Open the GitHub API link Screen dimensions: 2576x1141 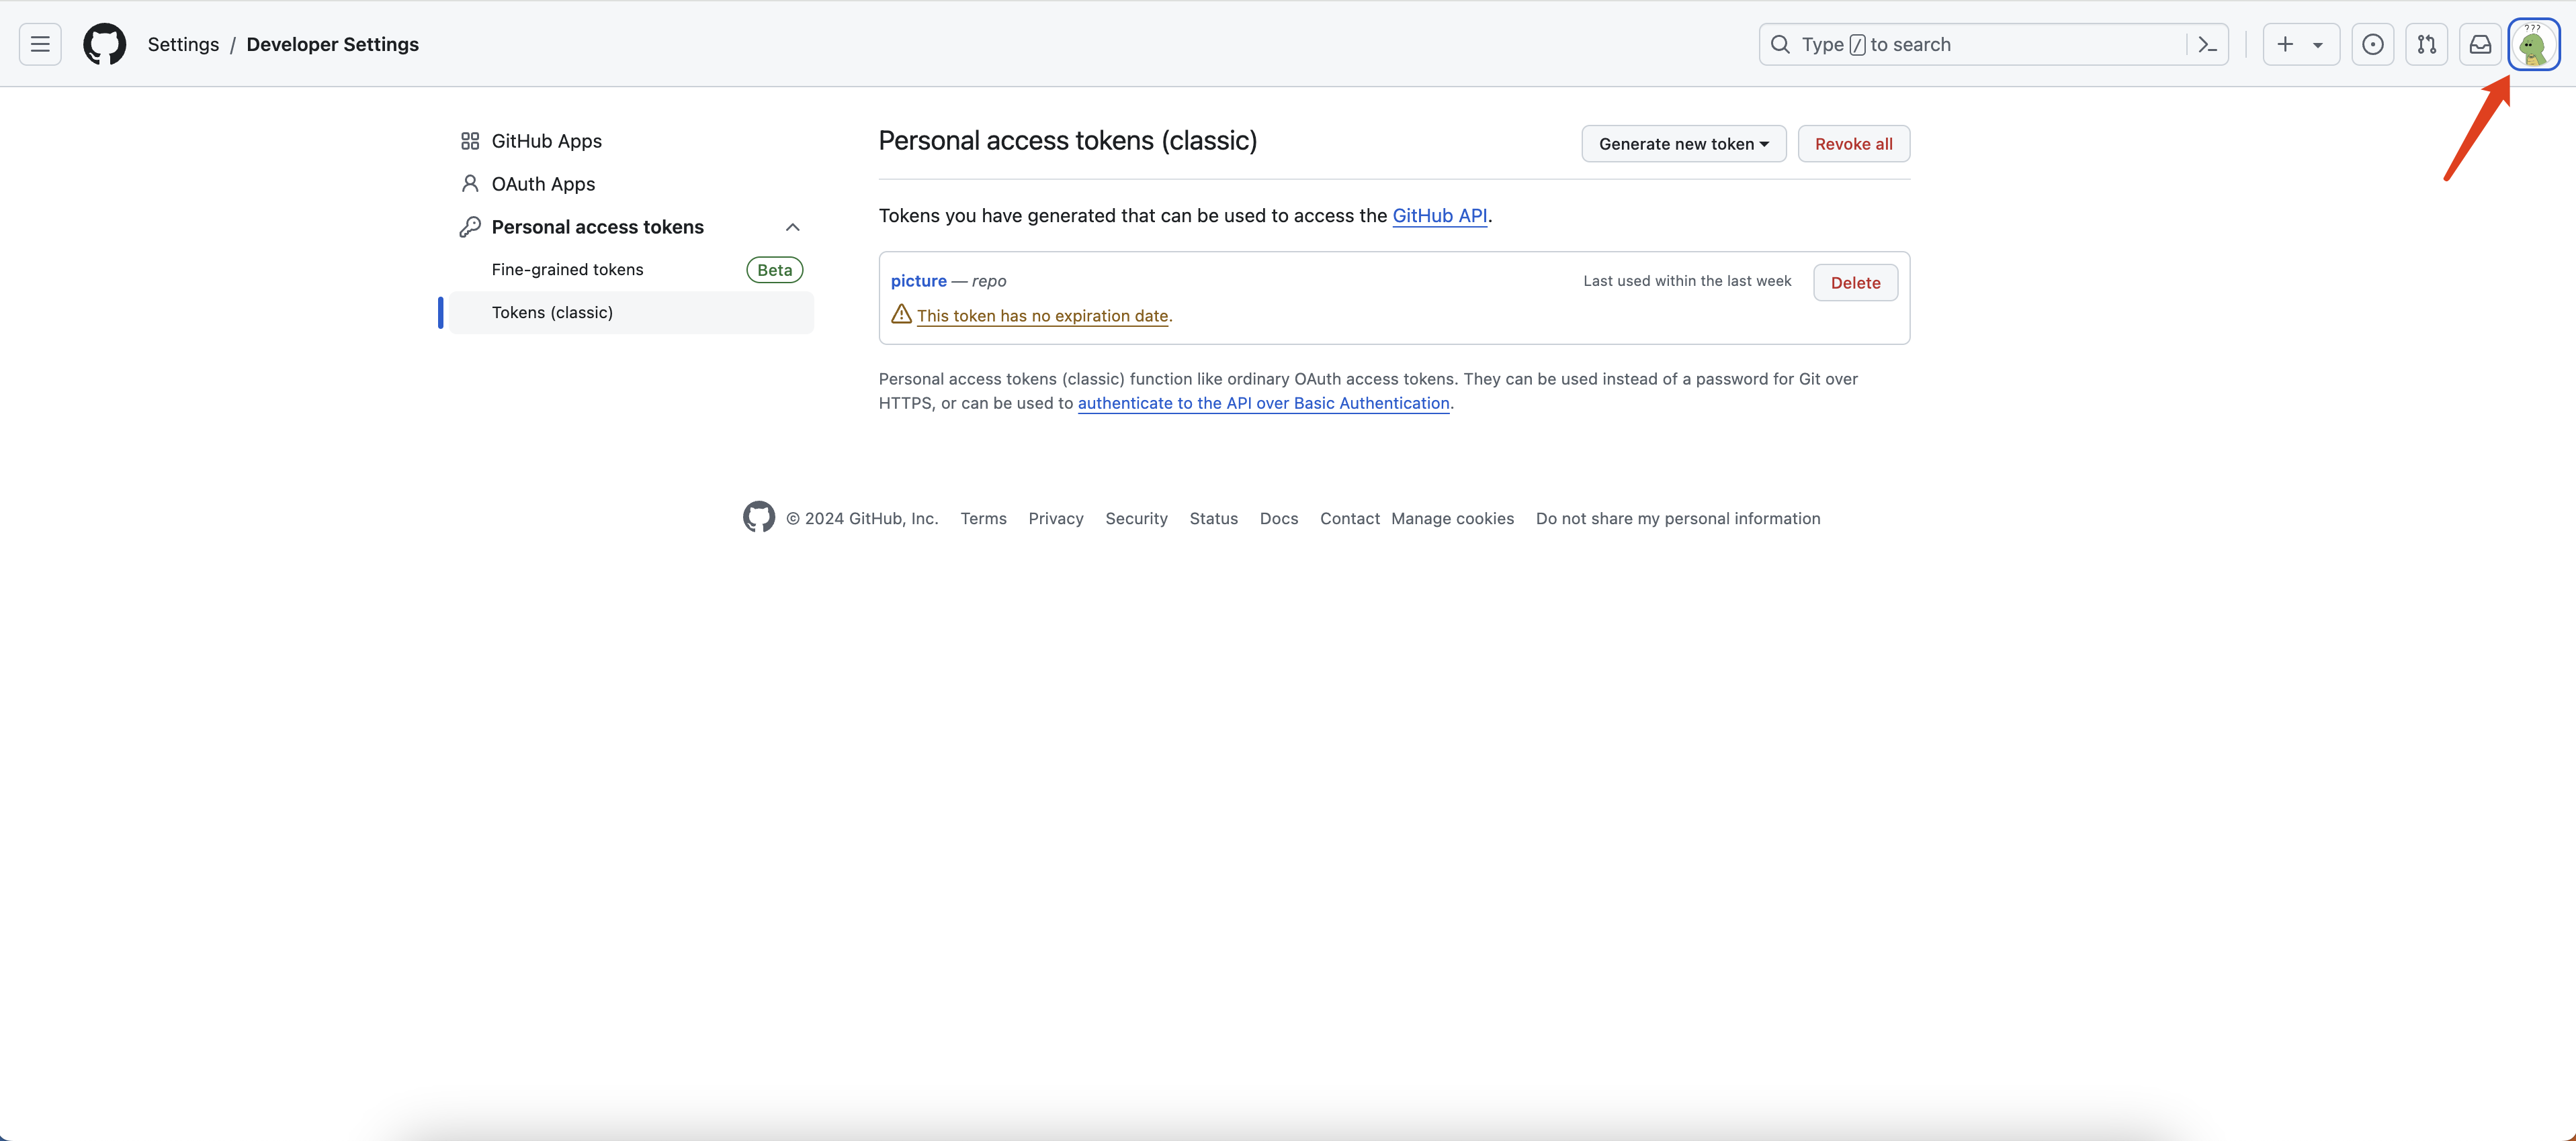pos(1440,216)
